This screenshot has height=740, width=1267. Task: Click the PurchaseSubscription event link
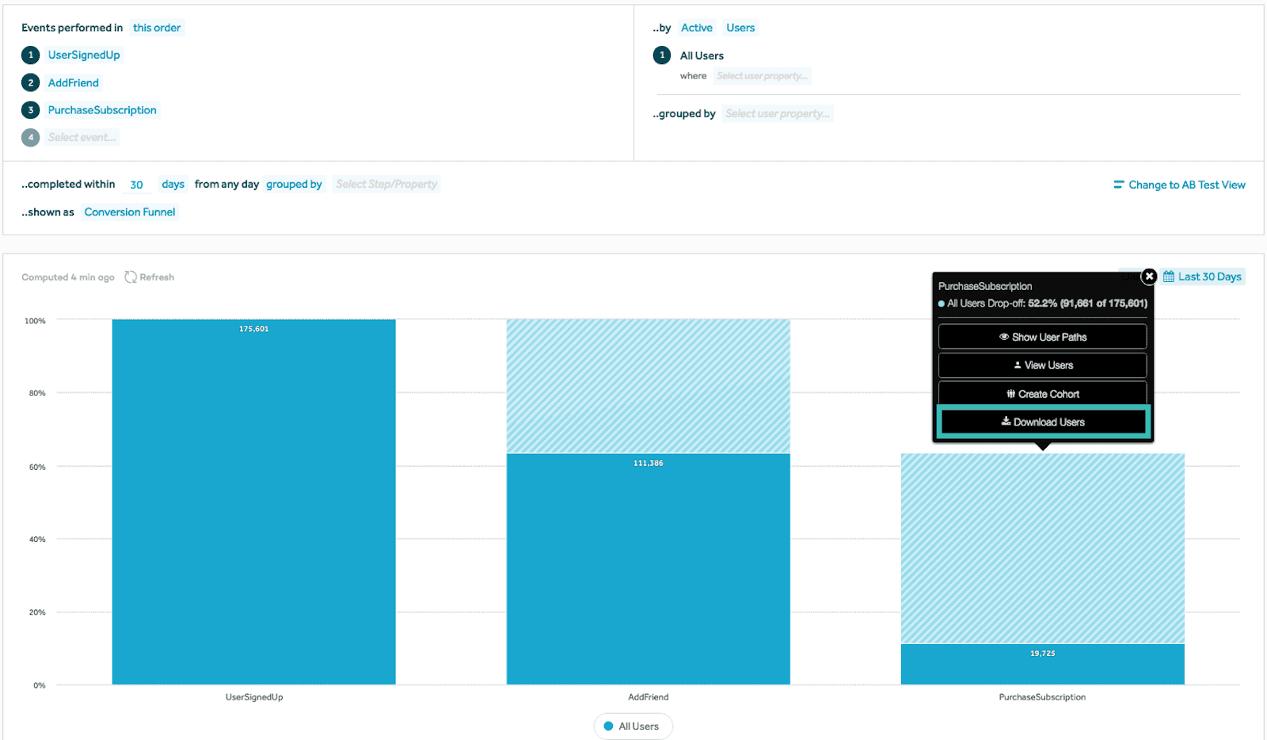102,110
